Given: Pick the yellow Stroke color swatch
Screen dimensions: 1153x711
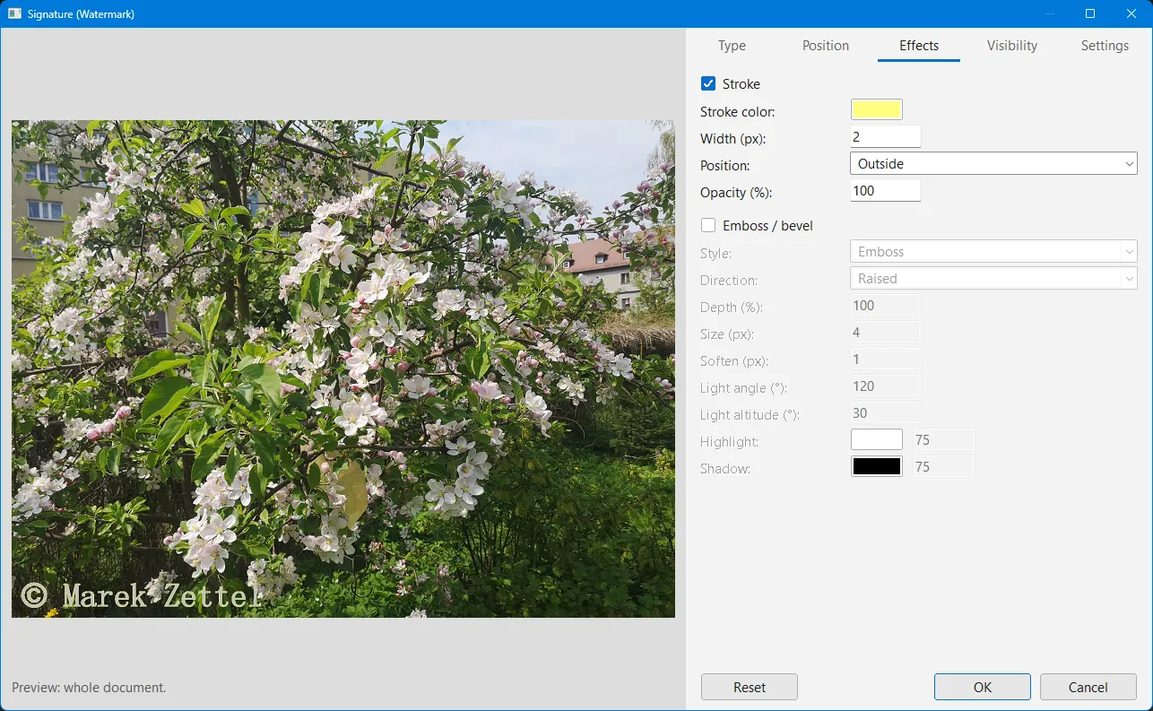Looking at the screenshot, I should coord(877,109).
